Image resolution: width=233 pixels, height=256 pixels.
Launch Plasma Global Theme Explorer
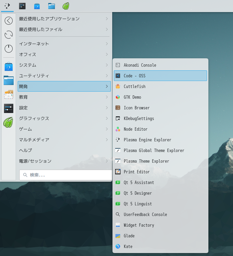160,150
